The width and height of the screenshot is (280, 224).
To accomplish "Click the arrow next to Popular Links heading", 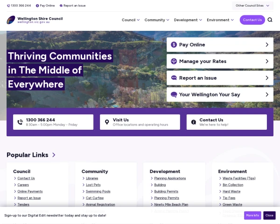I will 54,155.
